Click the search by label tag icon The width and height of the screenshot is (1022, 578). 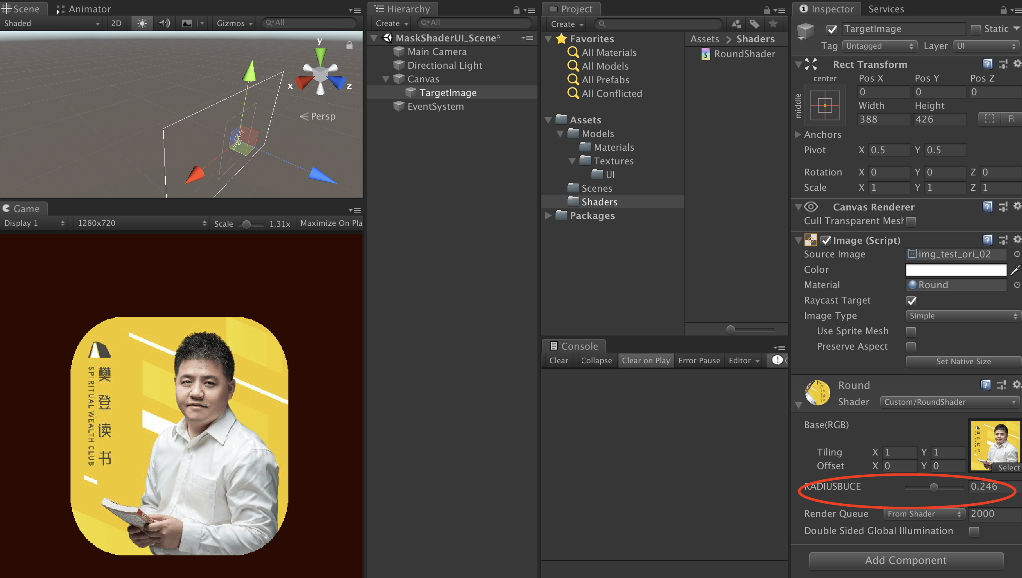click(x=755, y=24)
